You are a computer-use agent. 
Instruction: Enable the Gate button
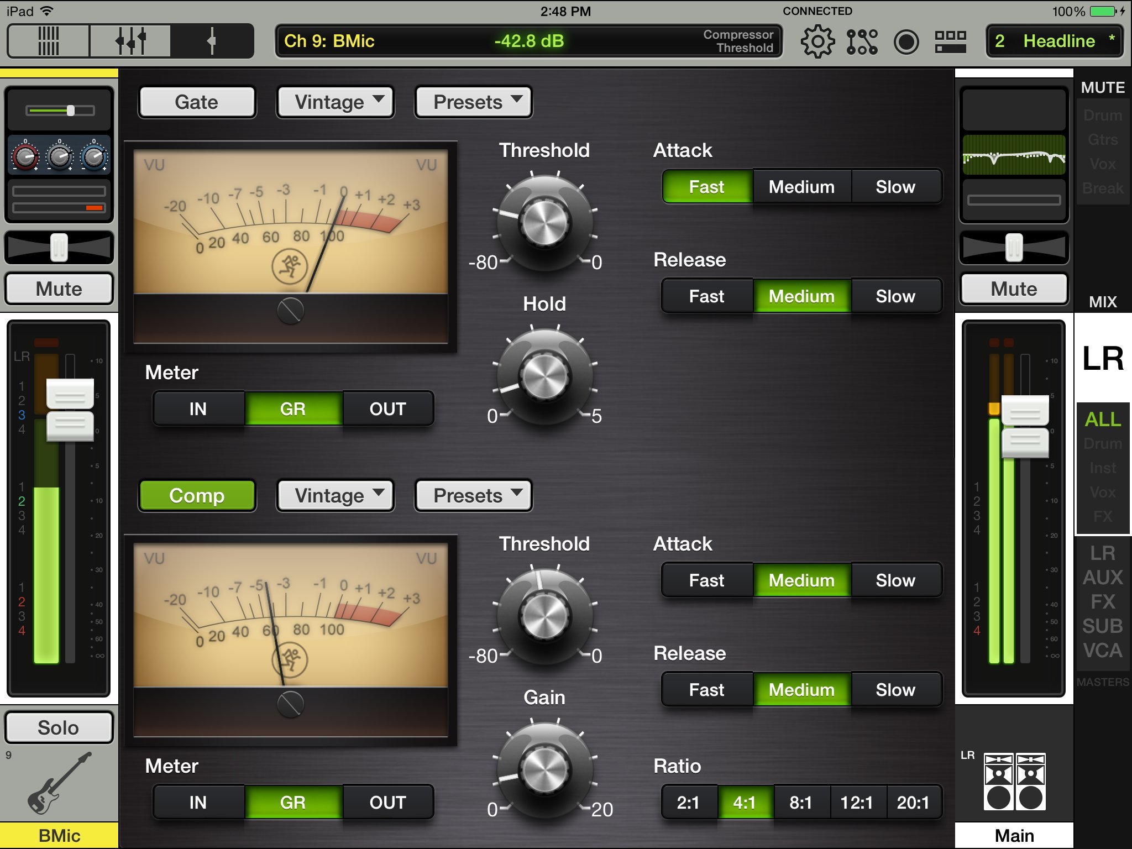(x=197, y=102)
